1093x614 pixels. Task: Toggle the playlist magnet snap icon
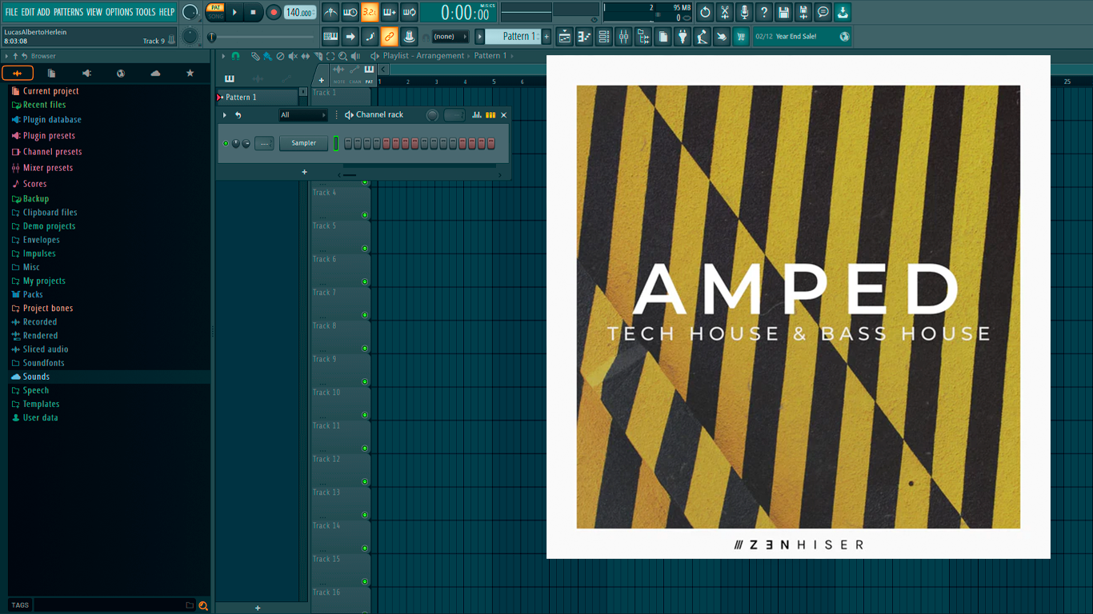(x=235, y=56)
